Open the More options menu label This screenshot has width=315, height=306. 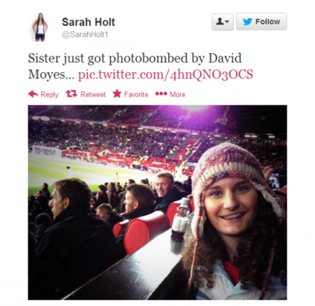pos(177,94)
